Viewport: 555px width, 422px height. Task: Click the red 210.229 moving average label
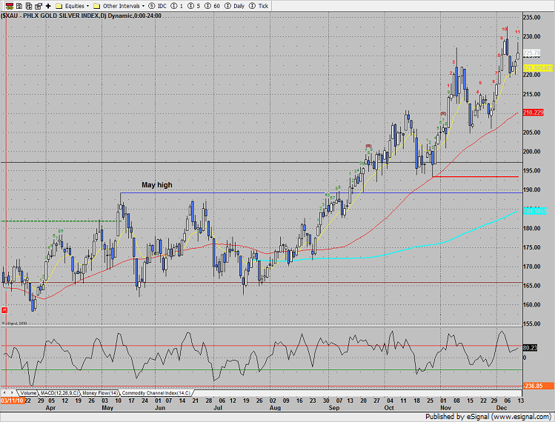coord(533,113)
